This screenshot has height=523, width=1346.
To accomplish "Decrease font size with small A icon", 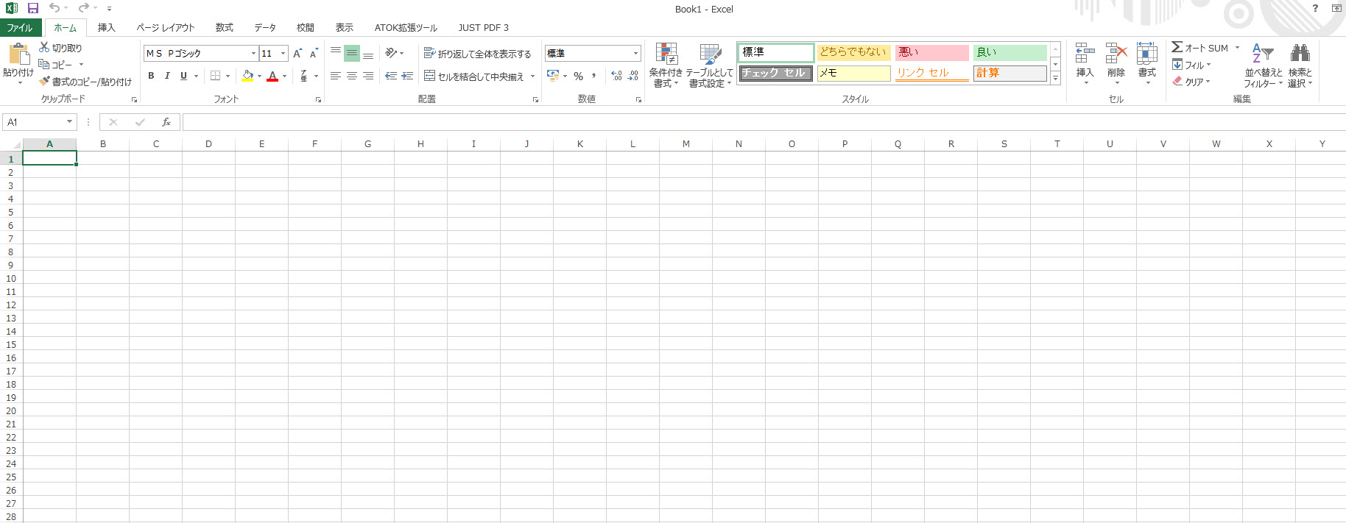I will [314, 53].
